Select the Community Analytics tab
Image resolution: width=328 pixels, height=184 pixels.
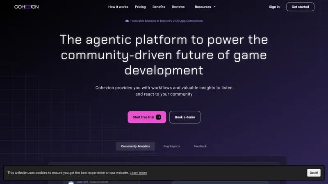click(135, 146)
